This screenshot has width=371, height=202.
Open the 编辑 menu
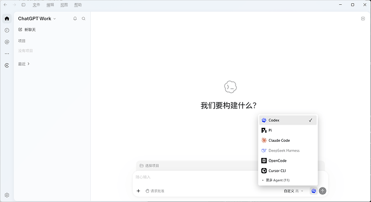pos(50,5)
